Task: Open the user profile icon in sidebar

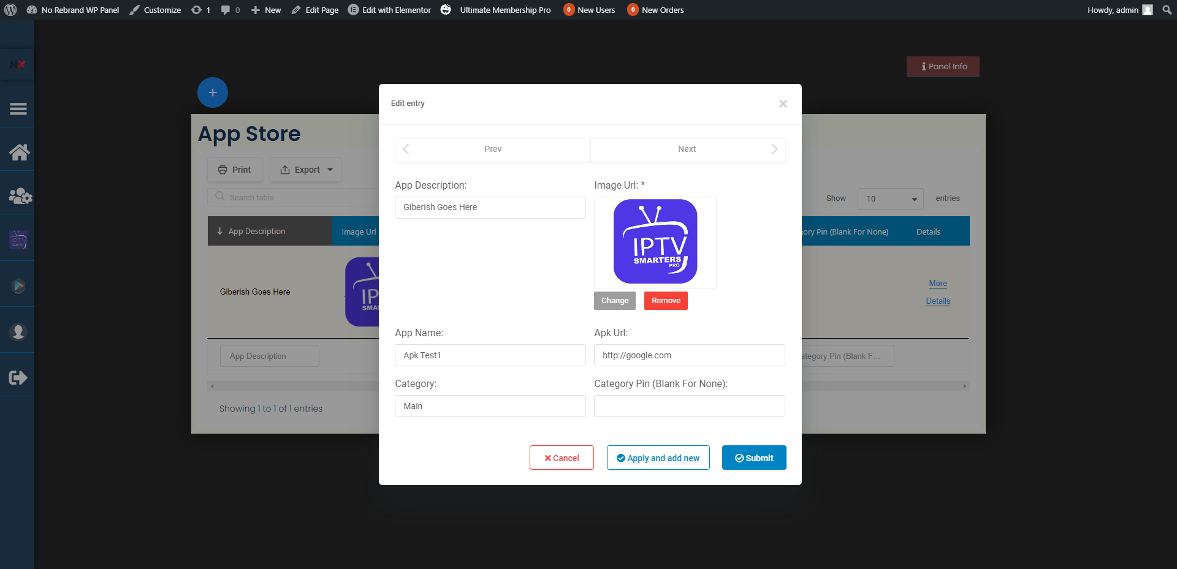Action: (x=18, y=331)
